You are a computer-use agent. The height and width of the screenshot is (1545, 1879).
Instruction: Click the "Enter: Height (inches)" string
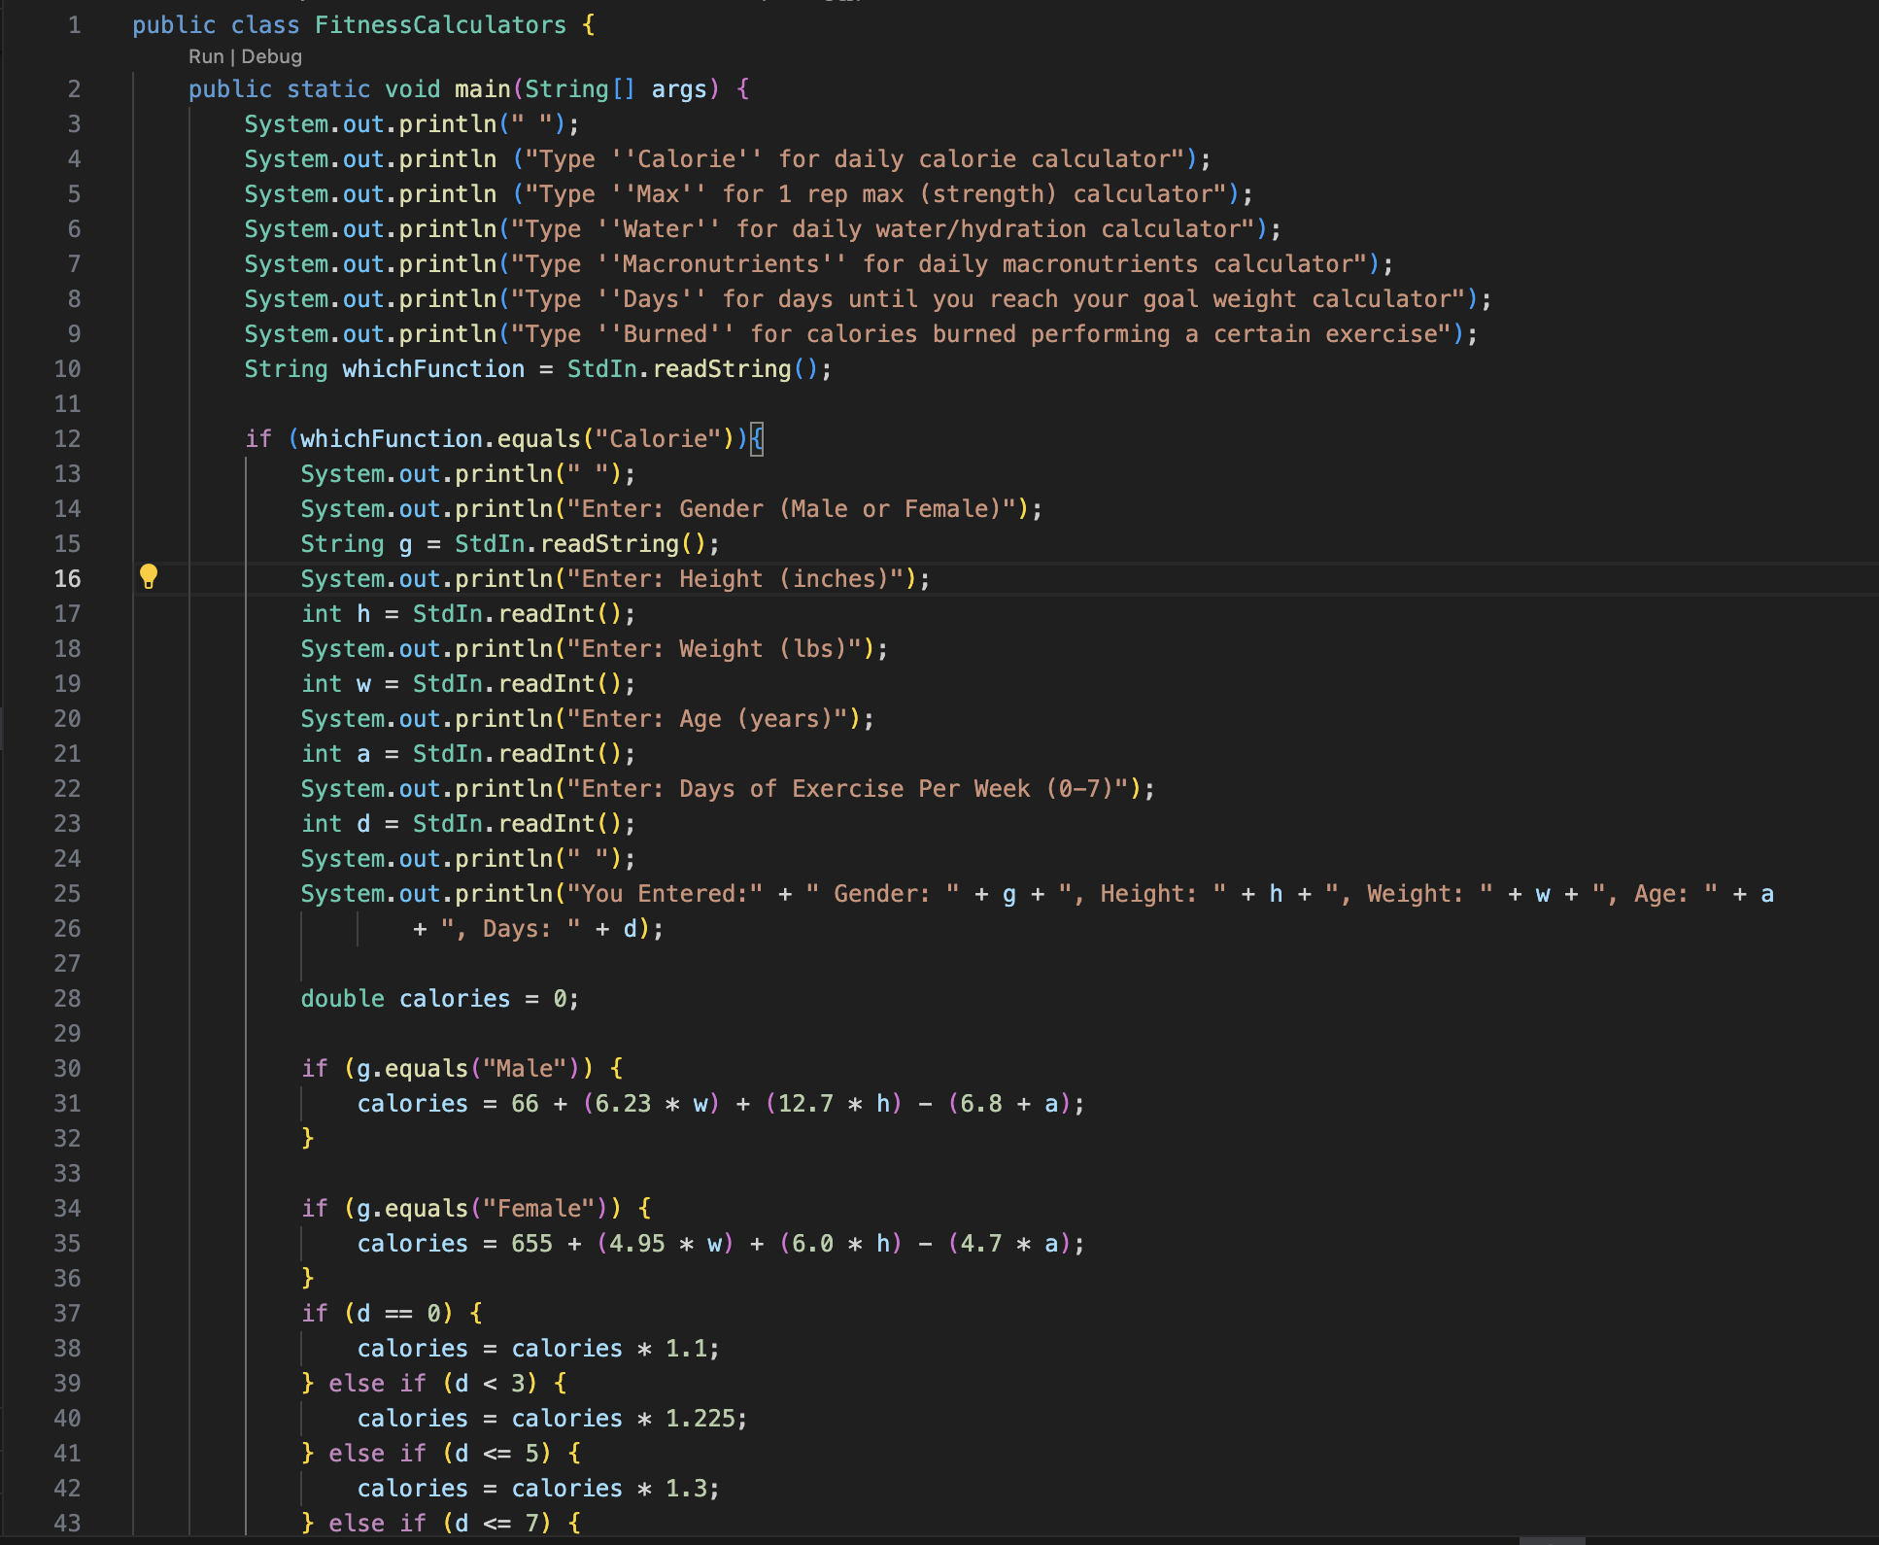pos(735,579)
